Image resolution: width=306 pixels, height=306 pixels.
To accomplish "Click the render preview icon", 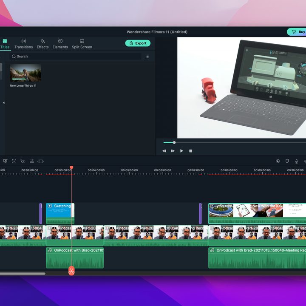I will tap(278, 161).
